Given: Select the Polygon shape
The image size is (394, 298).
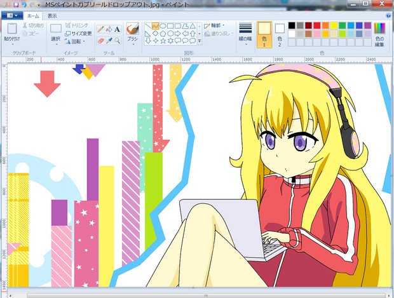Looking at the screenshot, I should tap(185, 26).
